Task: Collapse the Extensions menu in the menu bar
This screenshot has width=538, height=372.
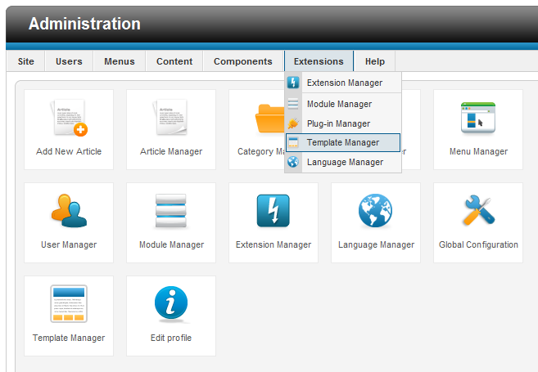Action: click(x=319, y=61)
